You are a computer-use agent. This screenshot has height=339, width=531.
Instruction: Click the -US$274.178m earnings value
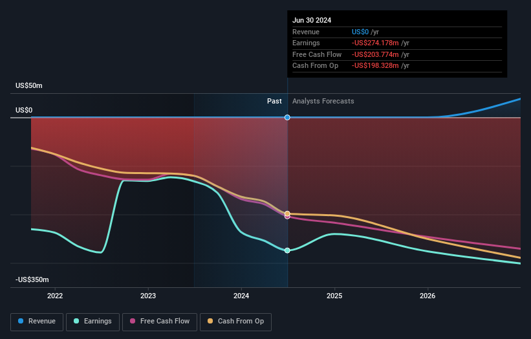(x=375, y=43)
